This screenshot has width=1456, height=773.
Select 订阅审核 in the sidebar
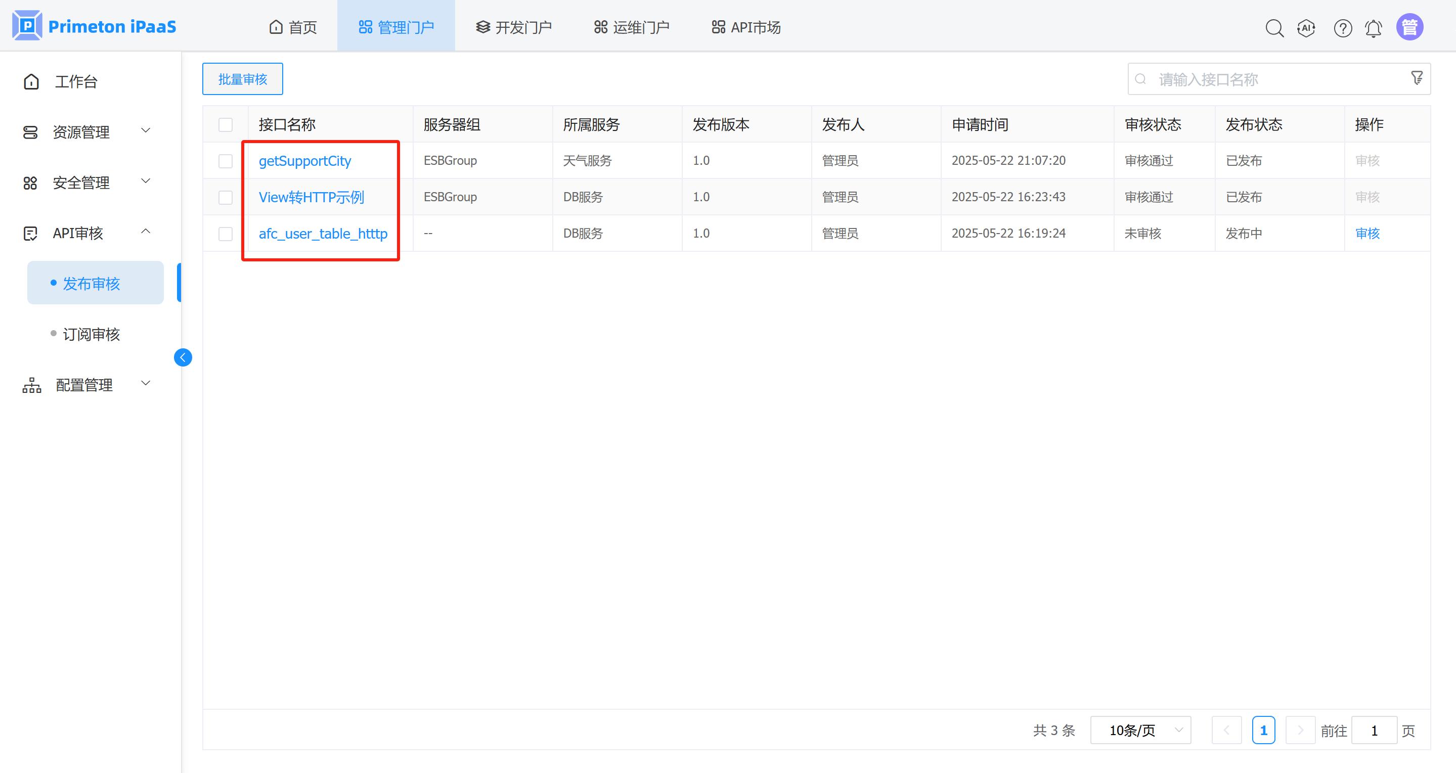click(x=92, y=334)
